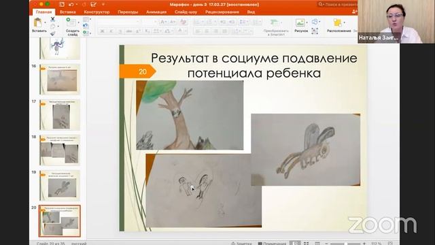Select slide 16 thumbnail
The width and height of the screenshot is (435, 245).
tap(60, 80)
